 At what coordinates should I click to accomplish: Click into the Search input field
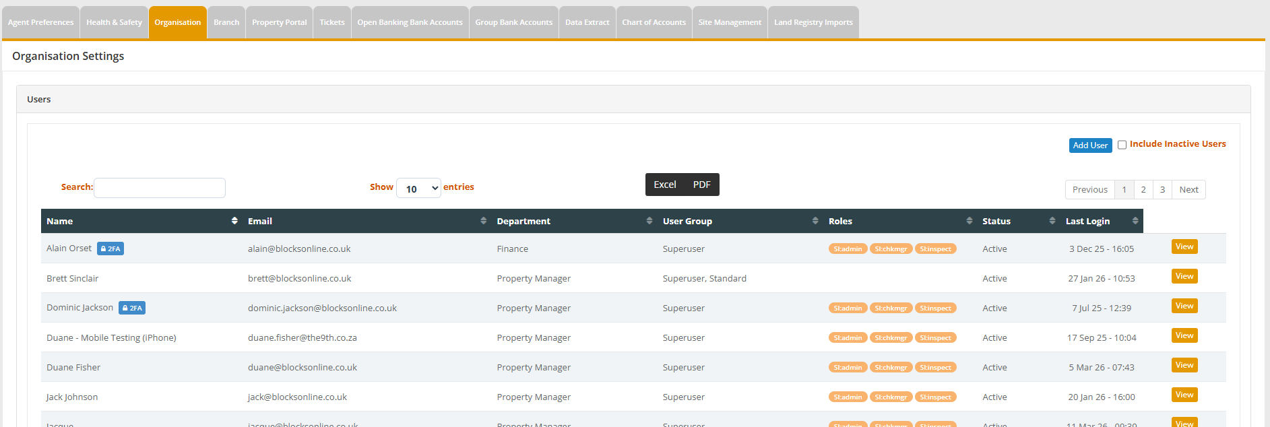tap(160, 188)
